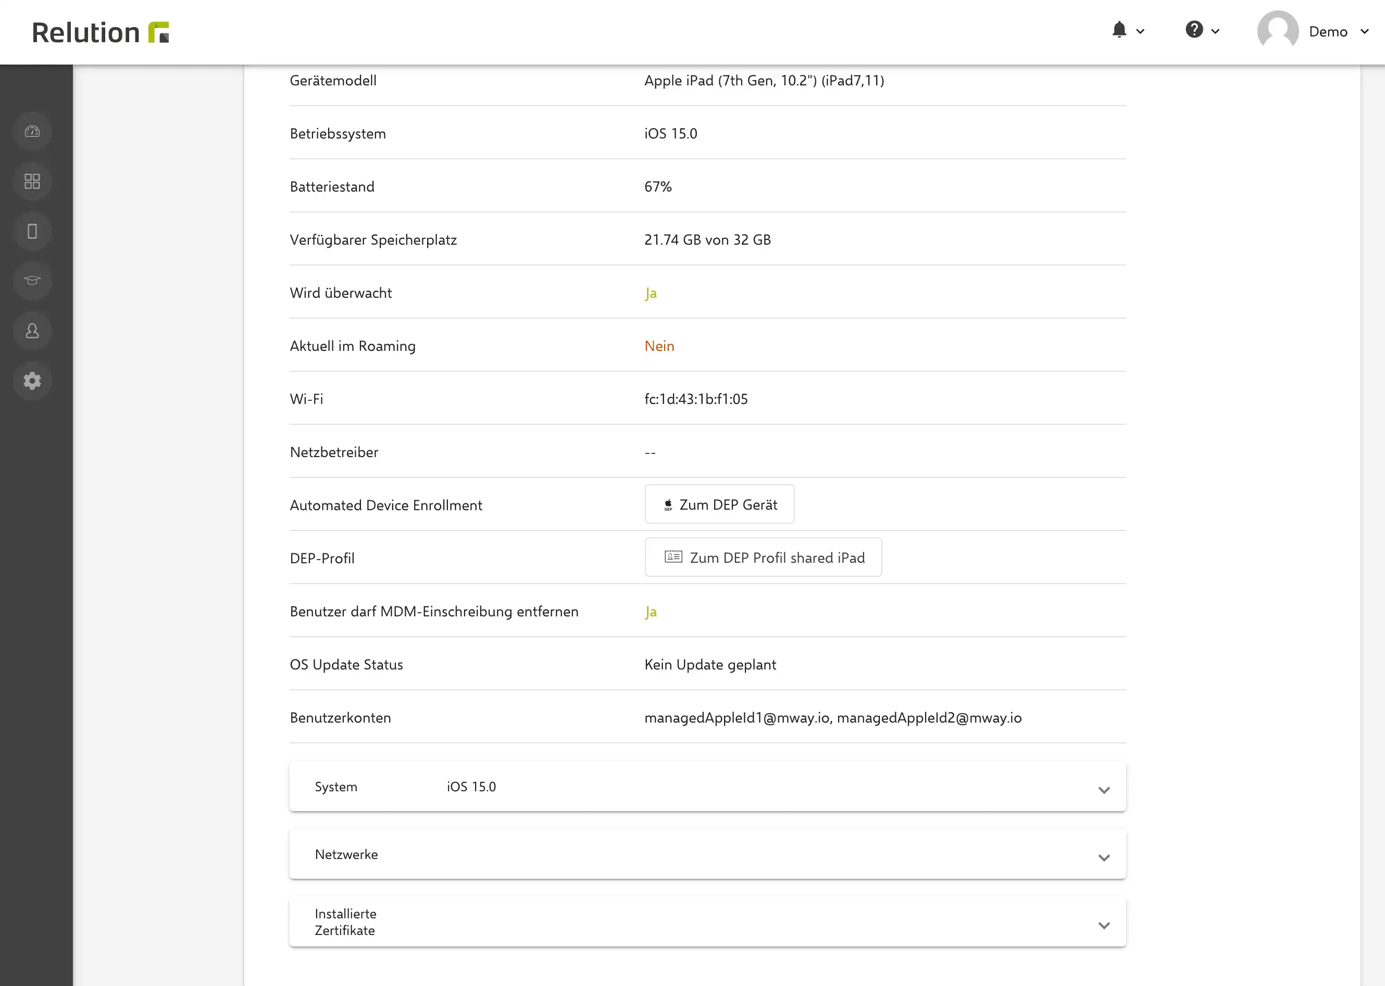Expand the help dropdown arrow

[x=1215, y=32]
